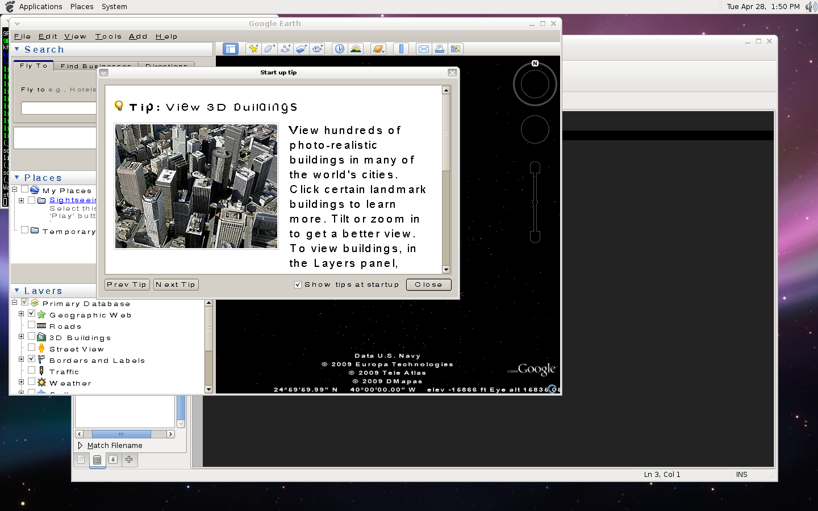
Task: Toggle the sunlight icon in toolbar
Action: click(356, 49)
